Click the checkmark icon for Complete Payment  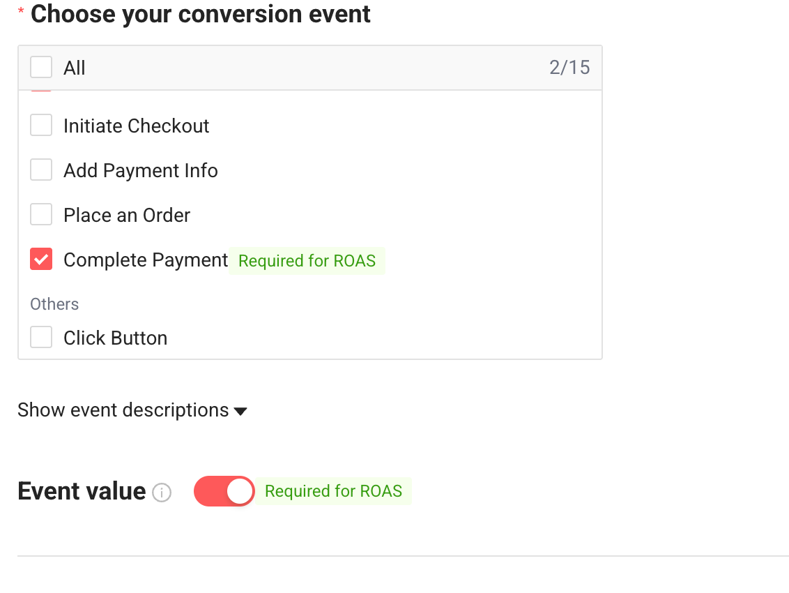41,260
